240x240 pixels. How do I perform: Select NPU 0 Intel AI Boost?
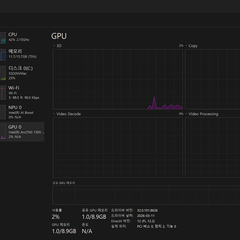tap(22, 112)
